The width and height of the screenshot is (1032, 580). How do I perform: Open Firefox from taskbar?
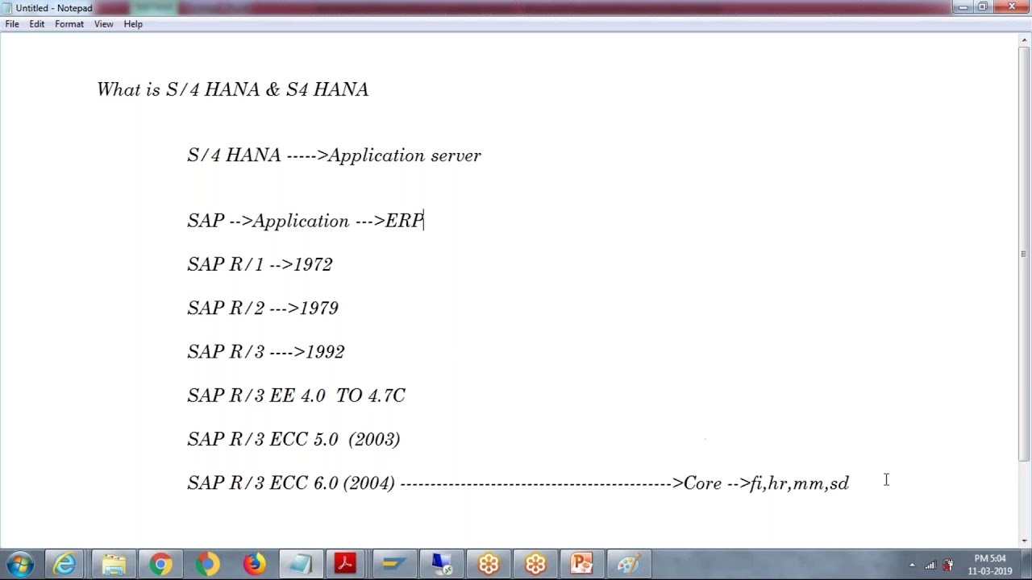[x=254, y=564]
